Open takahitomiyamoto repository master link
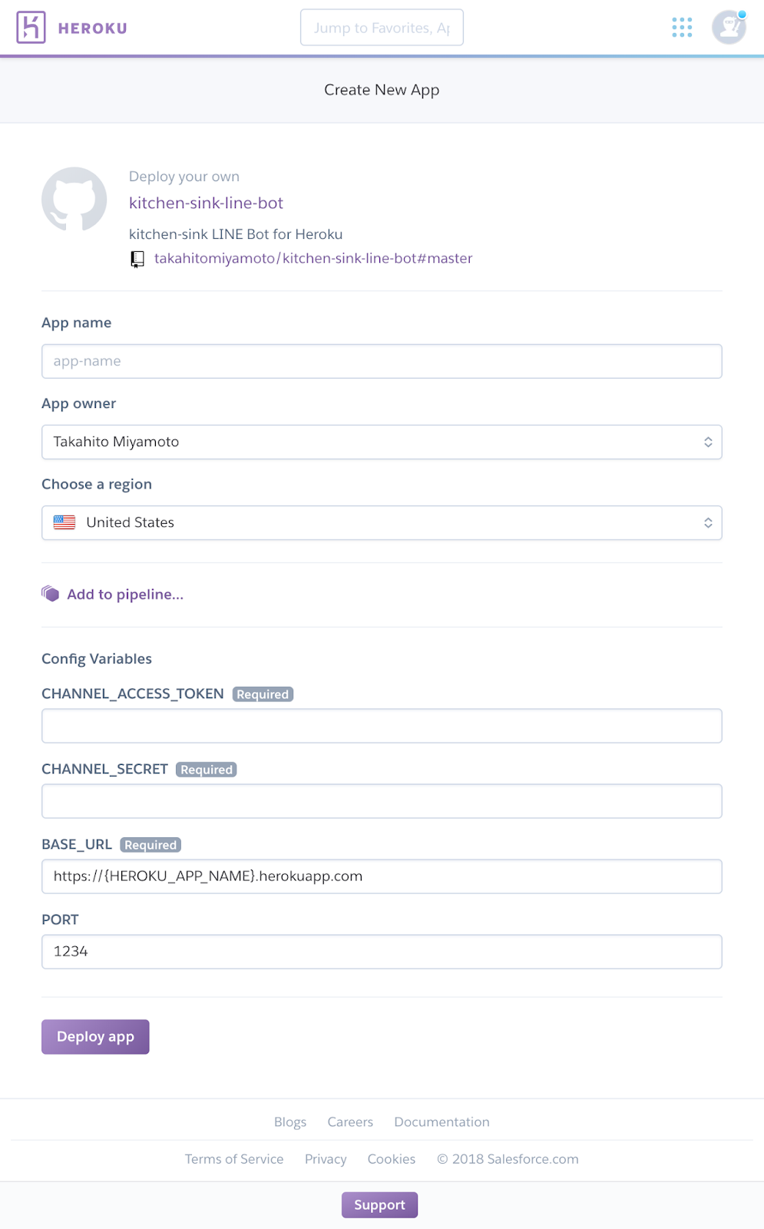 pos(313,258)
